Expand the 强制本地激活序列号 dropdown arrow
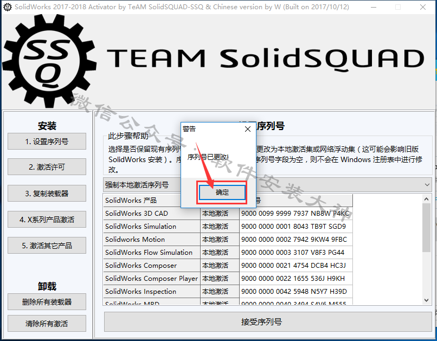 (x=427, y=185)
